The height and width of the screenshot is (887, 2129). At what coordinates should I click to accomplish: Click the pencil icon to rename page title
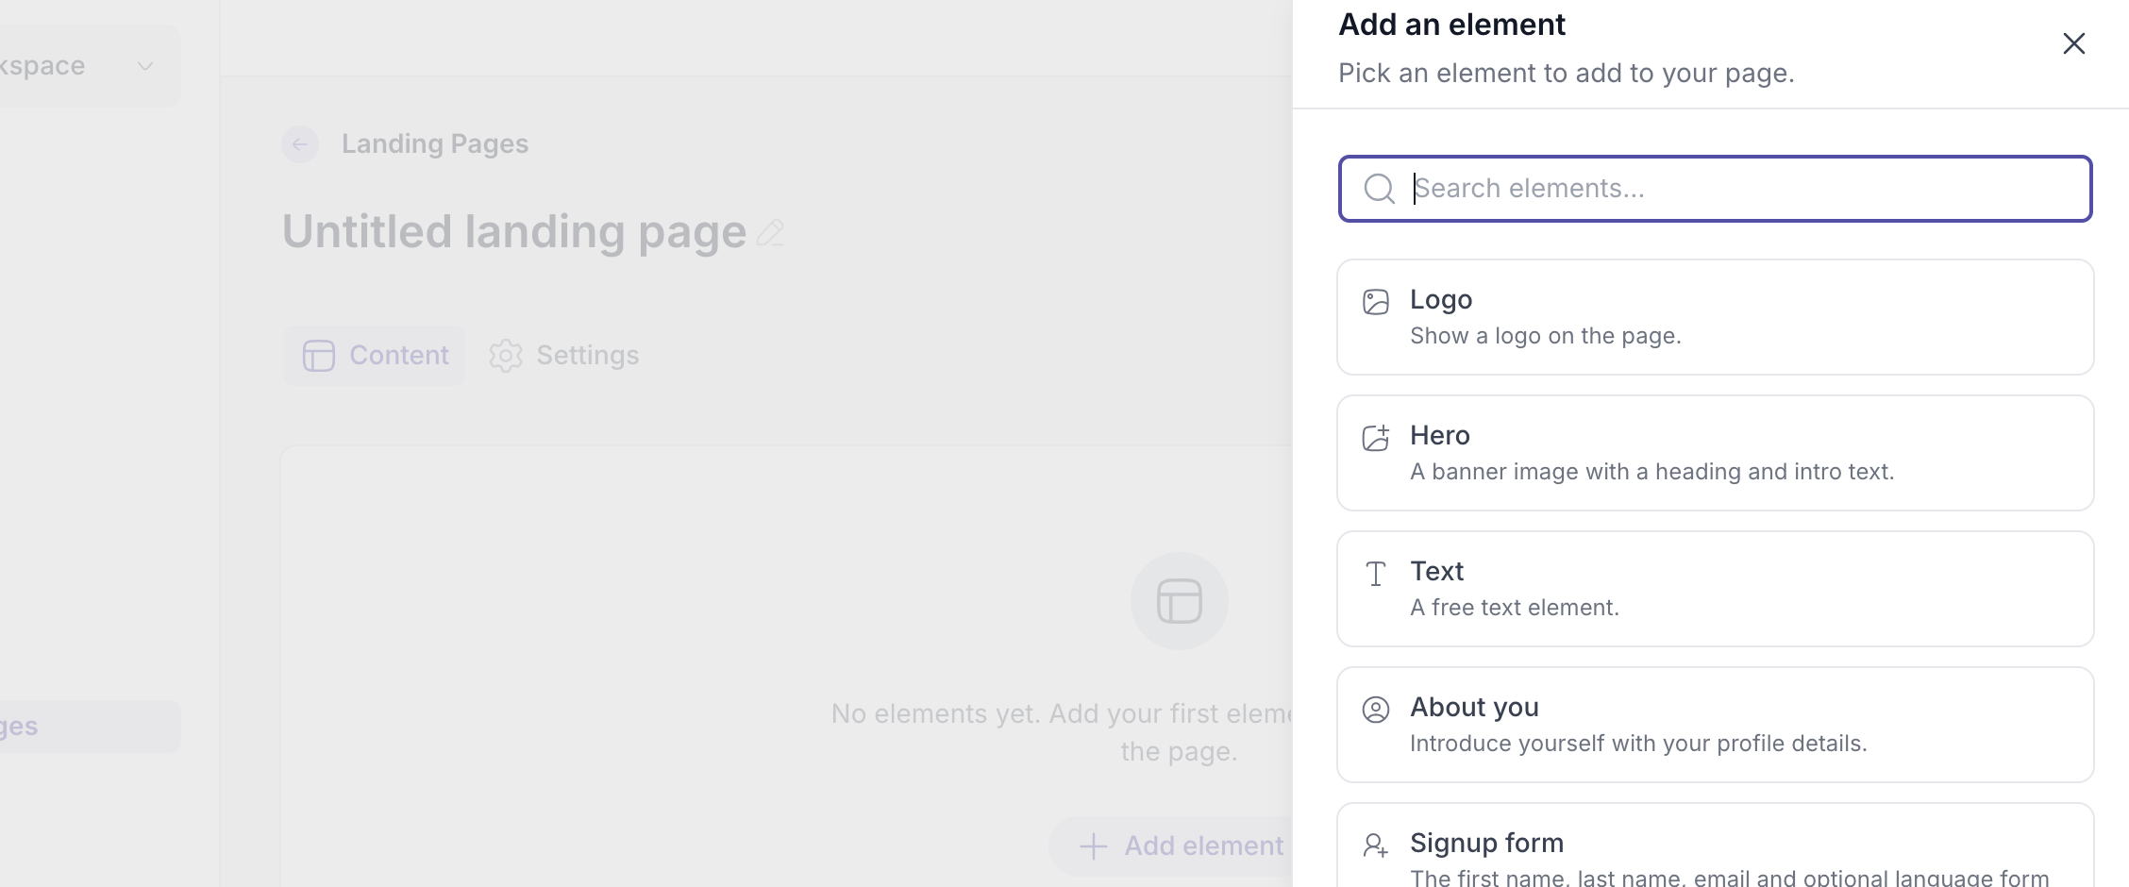point(770,233)
